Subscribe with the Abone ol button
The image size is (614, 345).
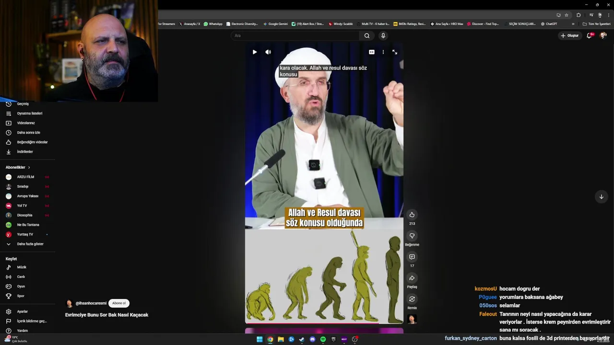click(119, 303)
